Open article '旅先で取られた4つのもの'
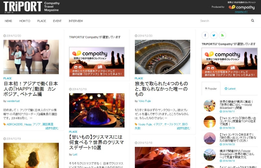The image size is (261, 168). coord(161,89)
